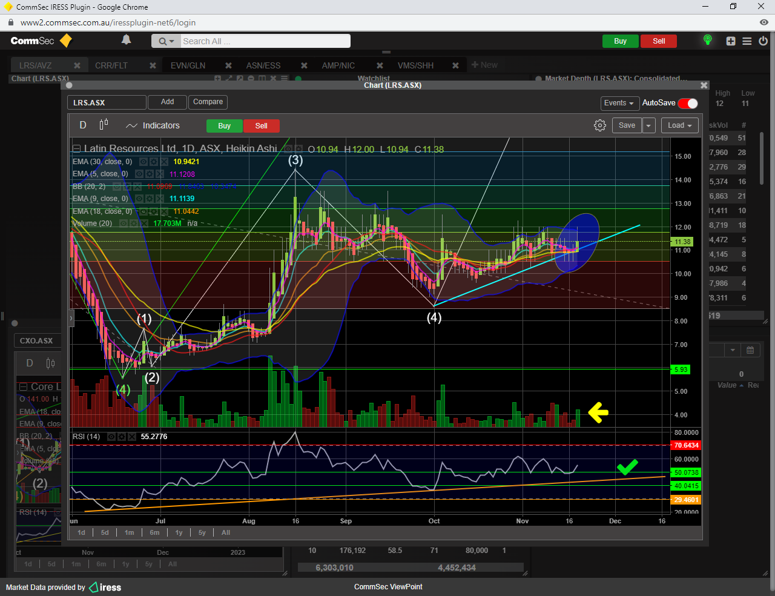Close the LRS/AVZ tab
The image size is (775, 596).
click(77, 65)
